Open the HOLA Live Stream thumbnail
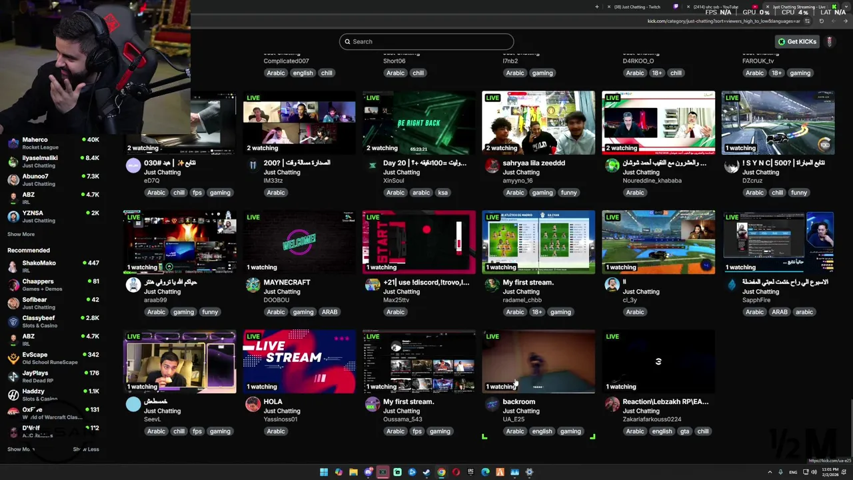The width and height of the screenshot is (853, 480). 299,361
